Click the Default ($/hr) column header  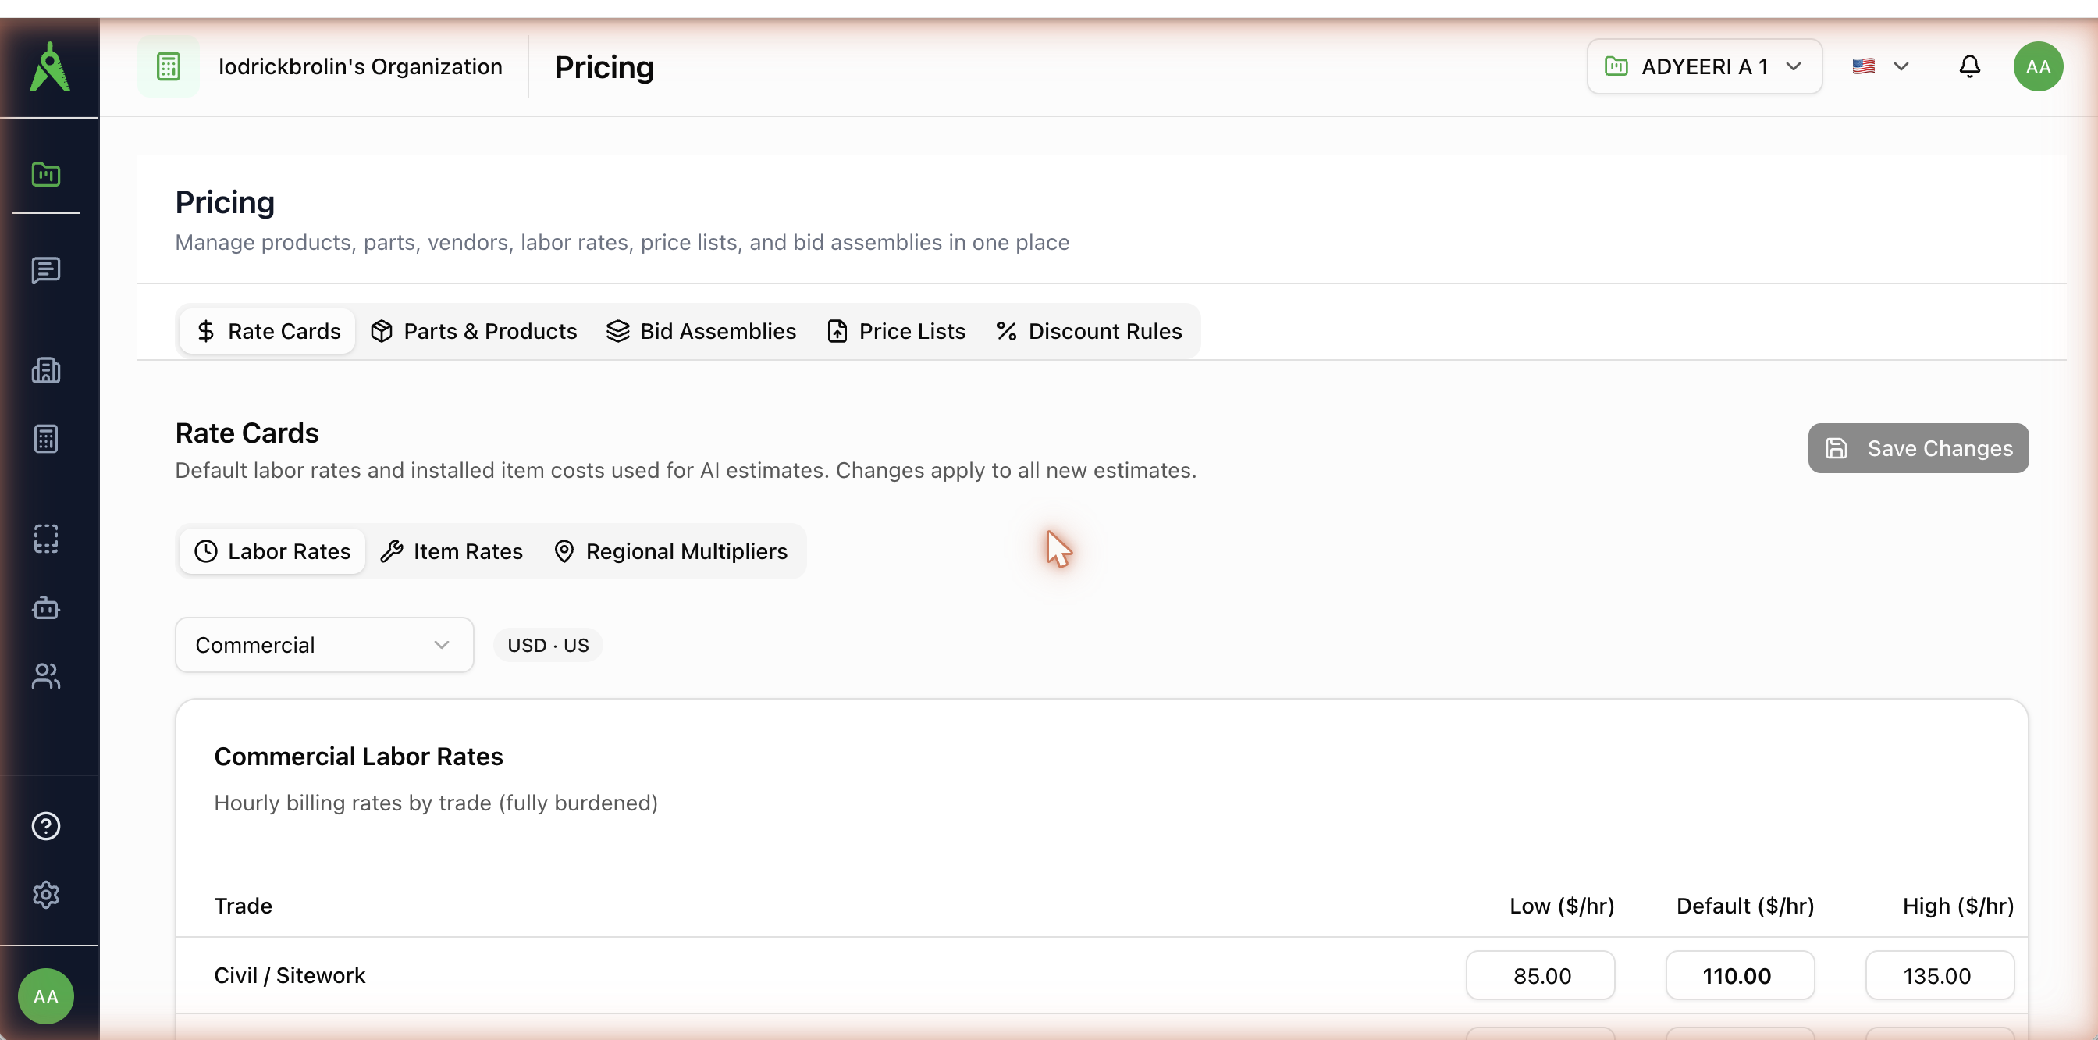pyautogui.click(x=1744, y=906)
